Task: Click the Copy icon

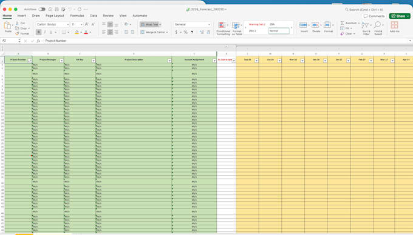Action: [x=17, y=28]
